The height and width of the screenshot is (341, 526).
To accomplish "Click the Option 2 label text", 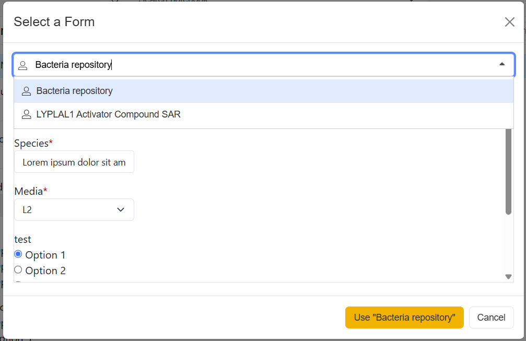I will coord(45,271).
